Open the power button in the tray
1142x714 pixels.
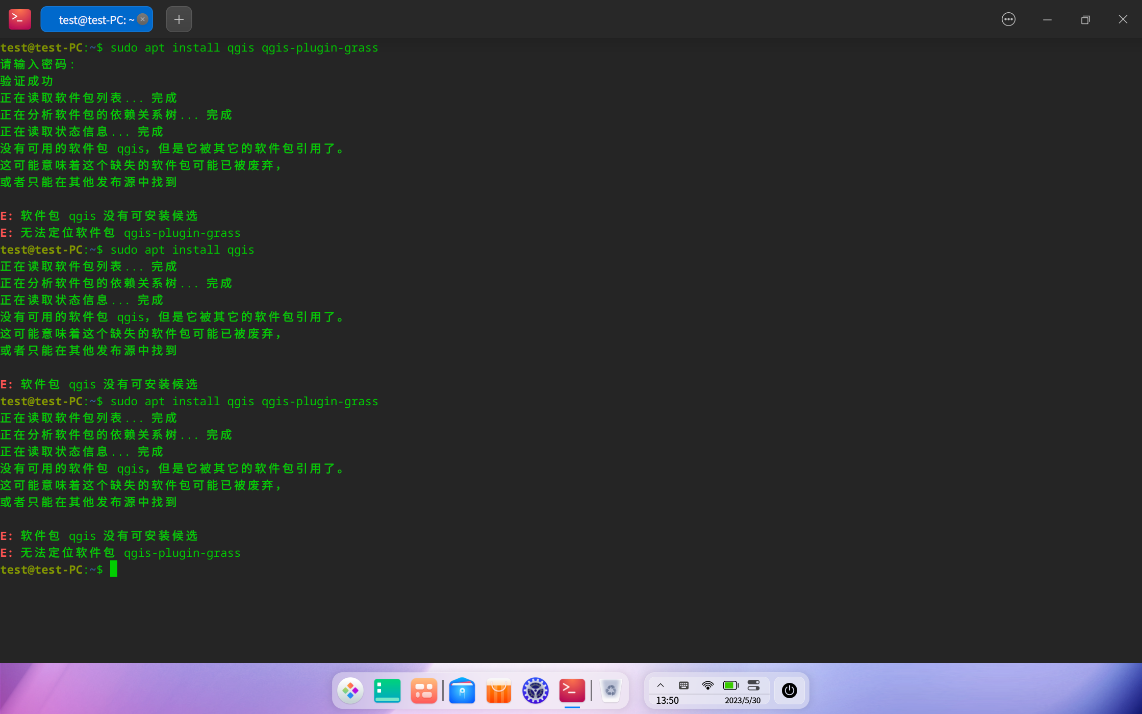coord(789,691)
